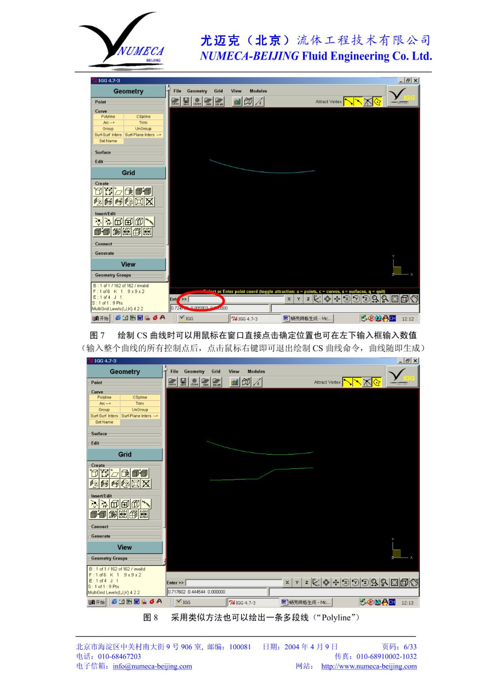The height and width of the screenshot is (697, 493).
Task: Expand the Edit section in Figure 7 panel
Action: [x=99, y=162]
